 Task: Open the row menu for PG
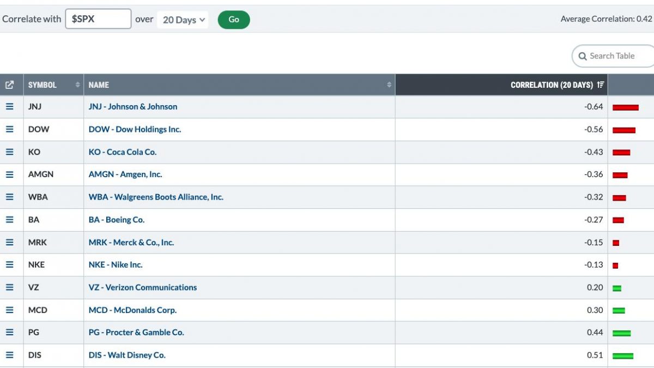10,332
